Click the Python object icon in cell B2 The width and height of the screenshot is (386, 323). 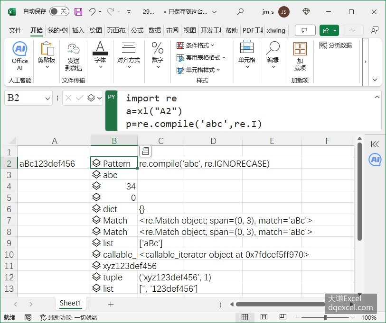96,163
